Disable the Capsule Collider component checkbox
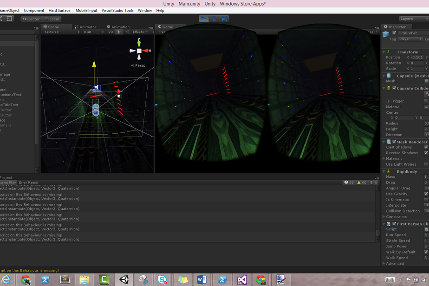 point(394,88)
